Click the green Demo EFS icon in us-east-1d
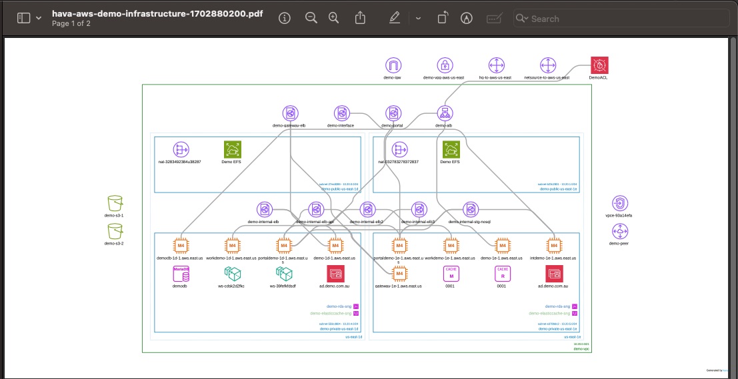This screenshot has width=738, height=379. (232, 149)
